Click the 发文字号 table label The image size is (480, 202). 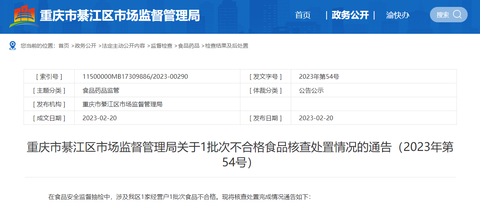pos(265,76)
